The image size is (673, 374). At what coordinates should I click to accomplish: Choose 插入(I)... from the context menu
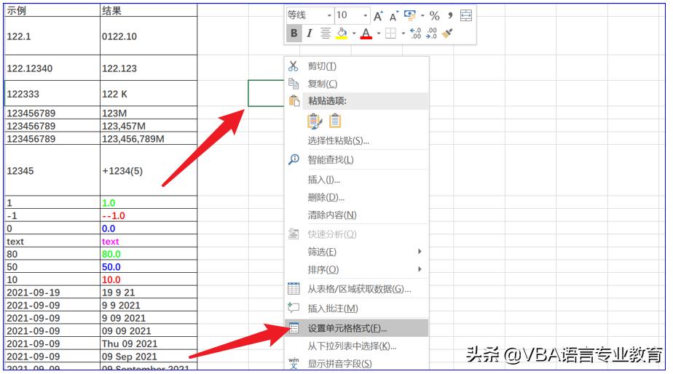pos(357,180)
